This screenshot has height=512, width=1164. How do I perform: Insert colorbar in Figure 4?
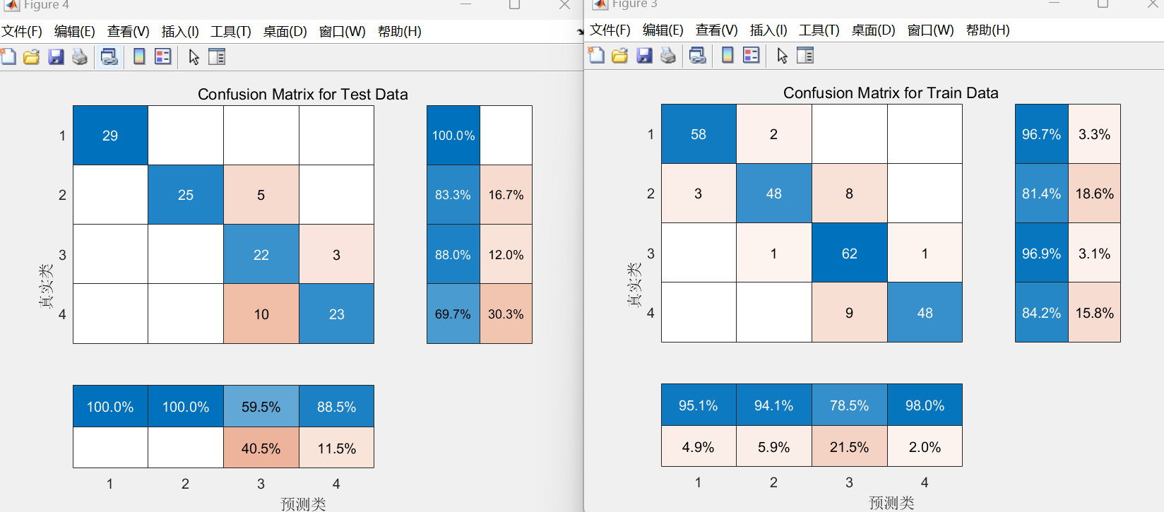139,56
